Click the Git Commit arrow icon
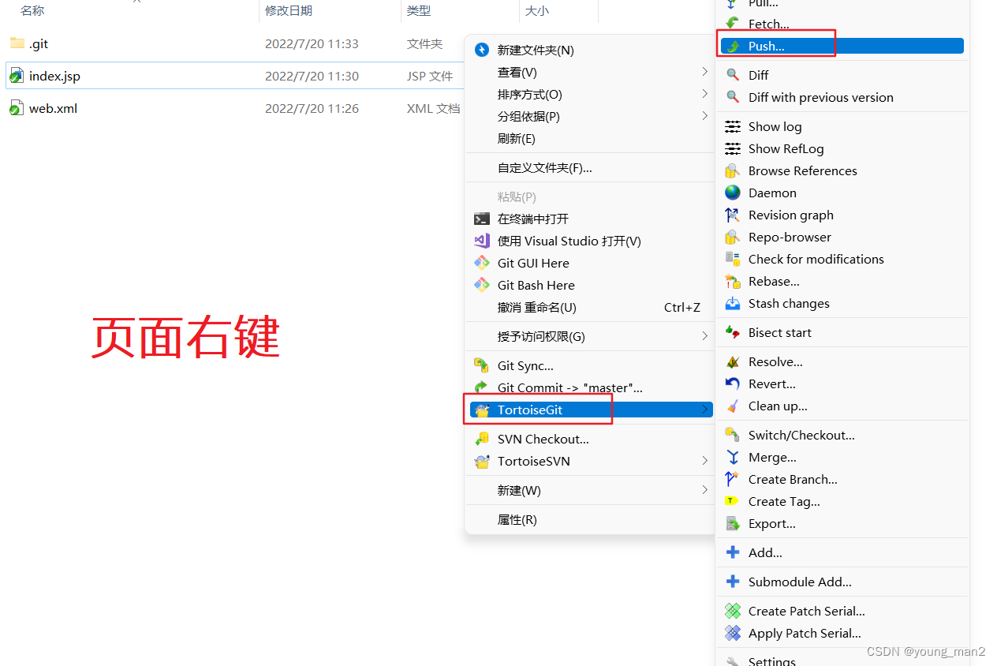Screen dimensions: 997x666 (x=482, y=387)
